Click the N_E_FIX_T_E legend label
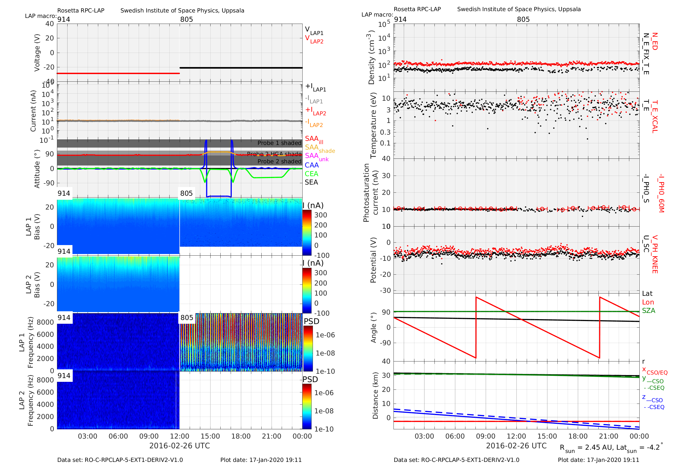Screen dimensions: 673x476 pyautogui.click(x=646, y=54)
